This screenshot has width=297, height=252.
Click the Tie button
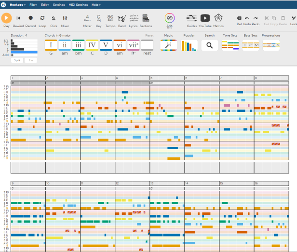click(31, 60)
